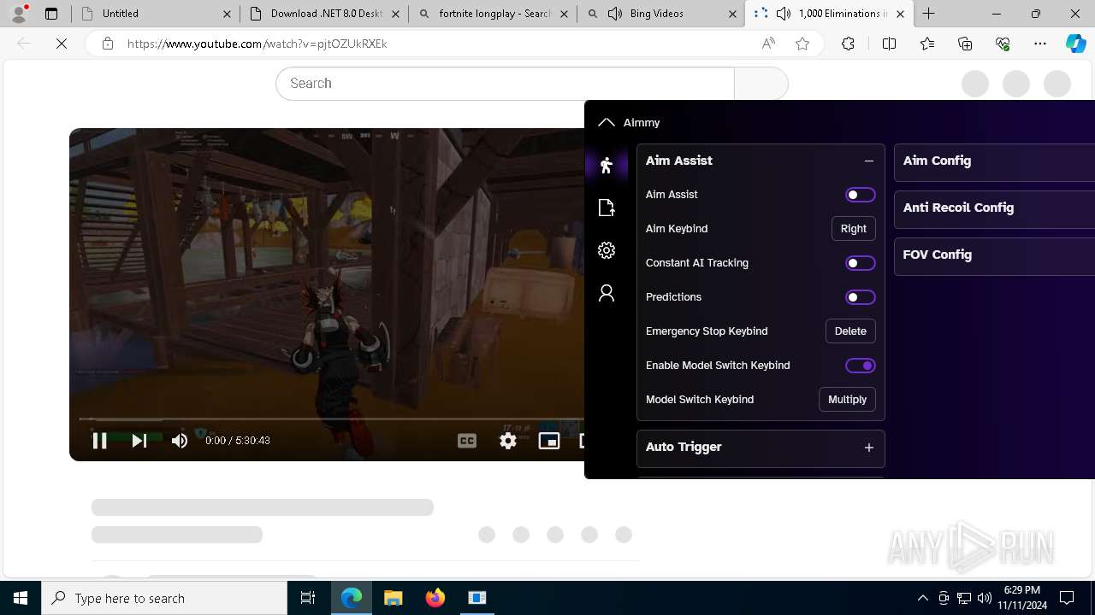Open Firefox from the taskbar
Image resolution: width=1095 pixels, height=615 pixels.
pyautogui.click(x=435, y=598)
